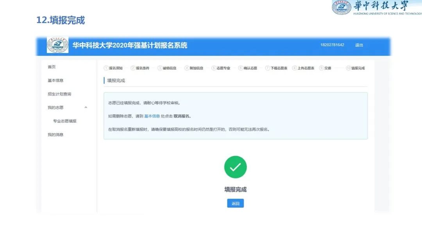Click the university logo in the blue header
The height and width of the screenshot is (237, 422).
(x=57, y=45)
